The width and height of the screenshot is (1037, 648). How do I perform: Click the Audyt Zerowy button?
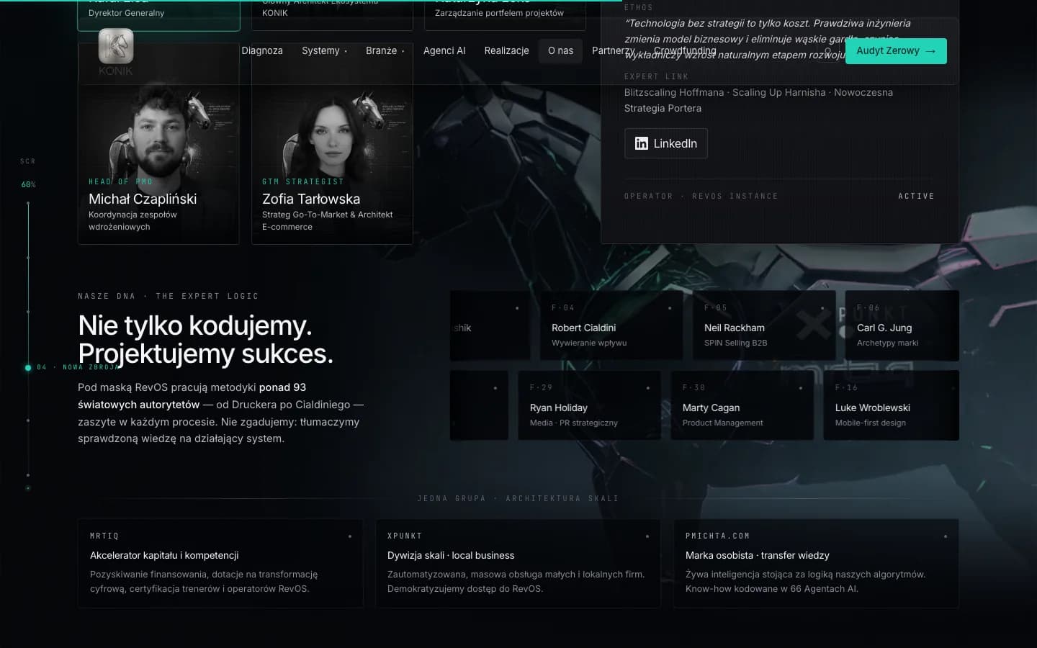click(x=896, y=51)
